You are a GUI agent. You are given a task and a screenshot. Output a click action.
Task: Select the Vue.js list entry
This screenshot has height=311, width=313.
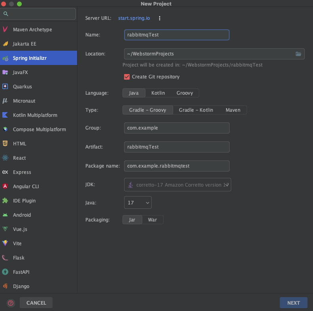coord(38,229)
